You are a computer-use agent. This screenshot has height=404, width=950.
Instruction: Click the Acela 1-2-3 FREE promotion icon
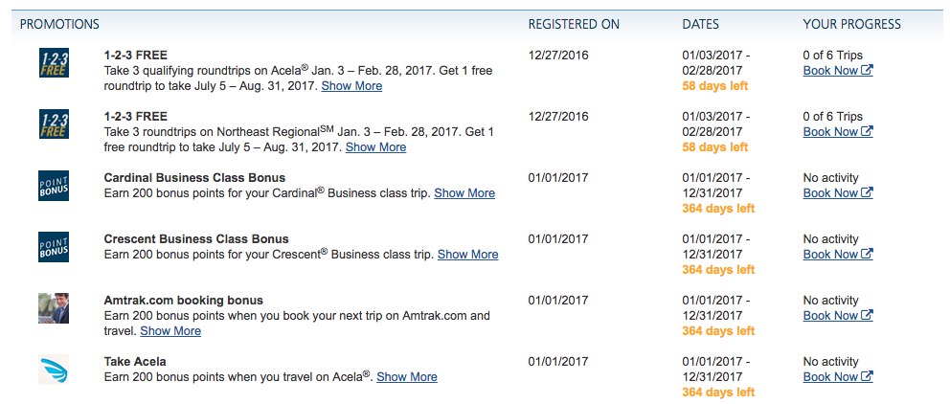pyautogui.click(x=54, y=63)
